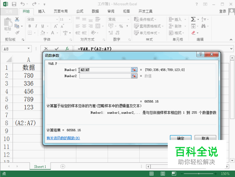Click the Sort and Filter icon
235x177 pixels.
(203, 19)
